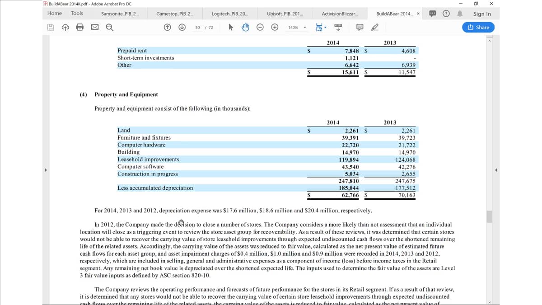Zoom in with plus icon

tap(275, 28)
